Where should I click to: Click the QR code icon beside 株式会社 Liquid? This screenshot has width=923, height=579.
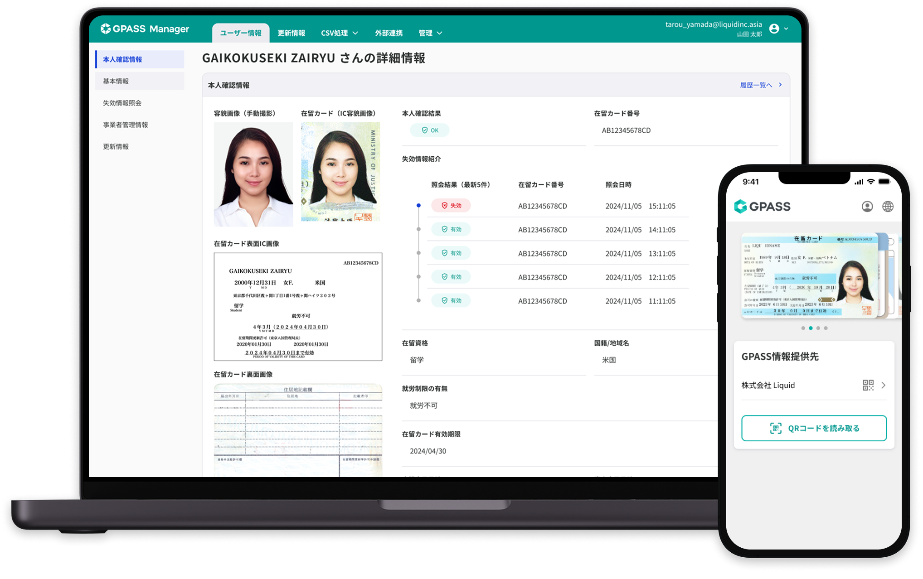(x=869, y=386)
